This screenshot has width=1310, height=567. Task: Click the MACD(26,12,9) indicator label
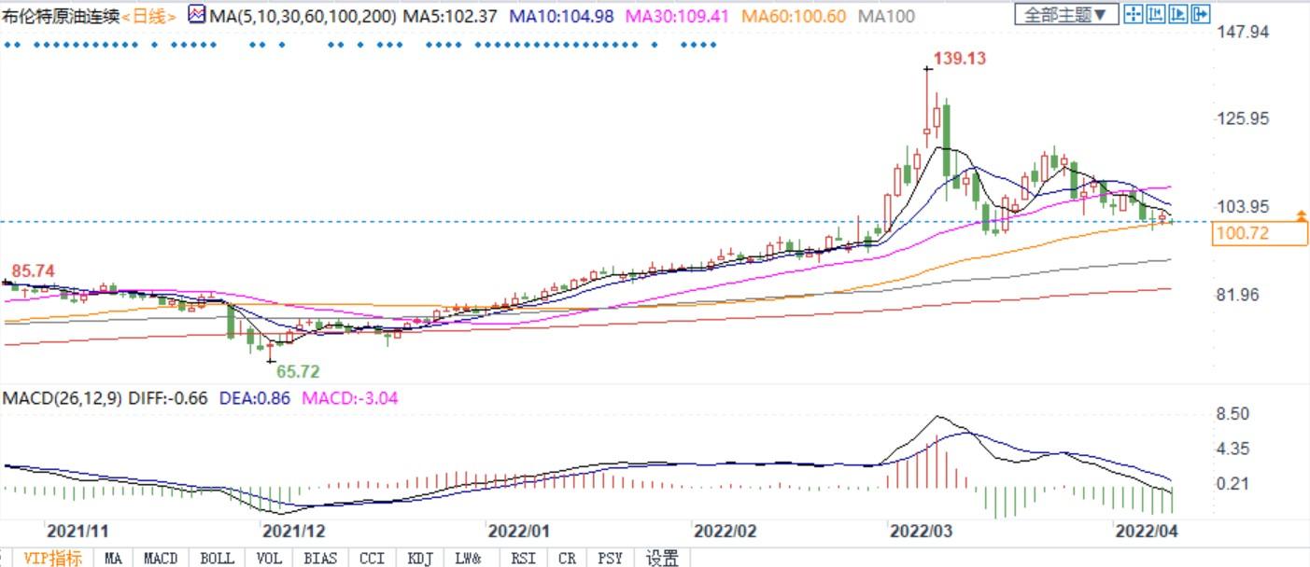pos(60,398)
